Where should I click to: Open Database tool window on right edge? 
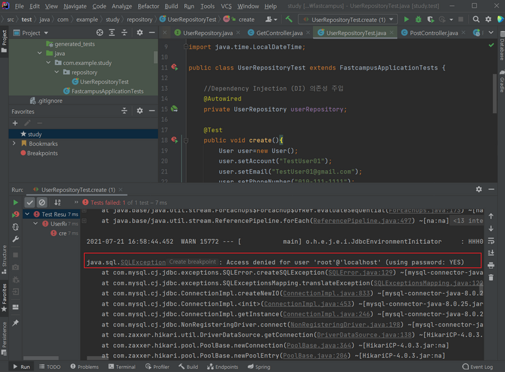click(502, 45)
